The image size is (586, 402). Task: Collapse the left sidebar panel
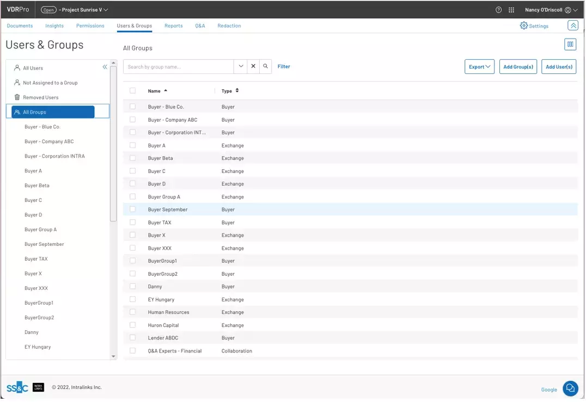(105, 67)
